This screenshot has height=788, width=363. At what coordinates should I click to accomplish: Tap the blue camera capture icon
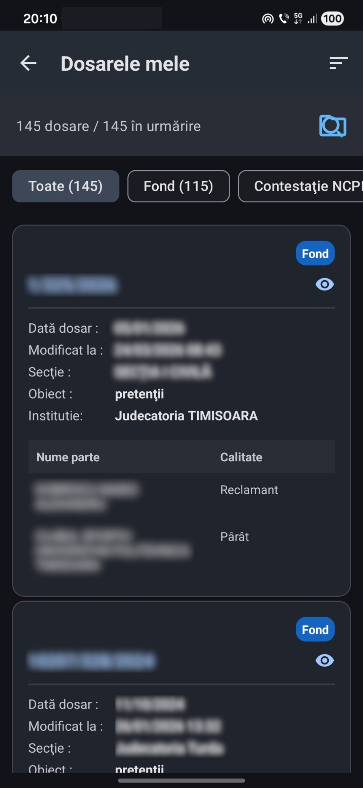pyautogui.click(x=332, y=126)
